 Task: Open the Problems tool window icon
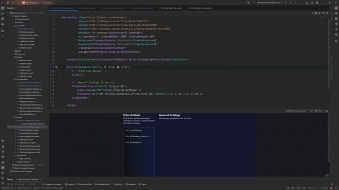3,178
